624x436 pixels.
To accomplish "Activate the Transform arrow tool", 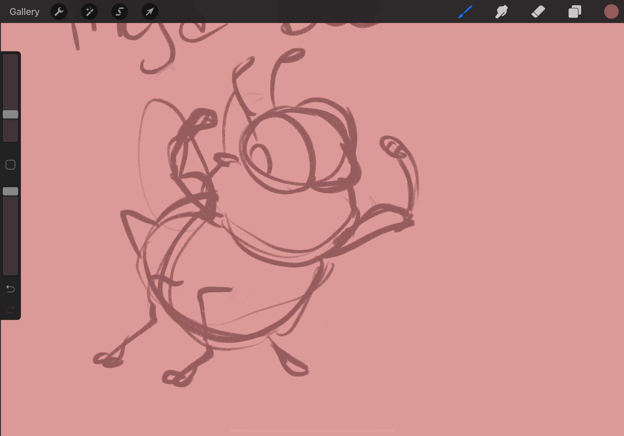I will pyautogui.click(x=150, y=12).
